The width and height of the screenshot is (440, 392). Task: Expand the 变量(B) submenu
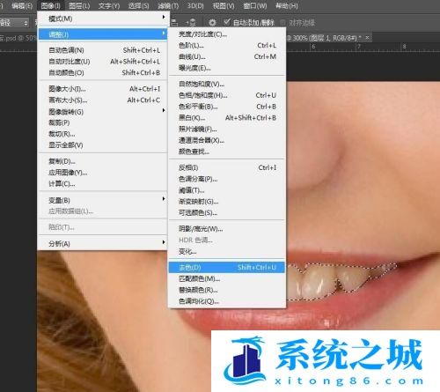102,200
